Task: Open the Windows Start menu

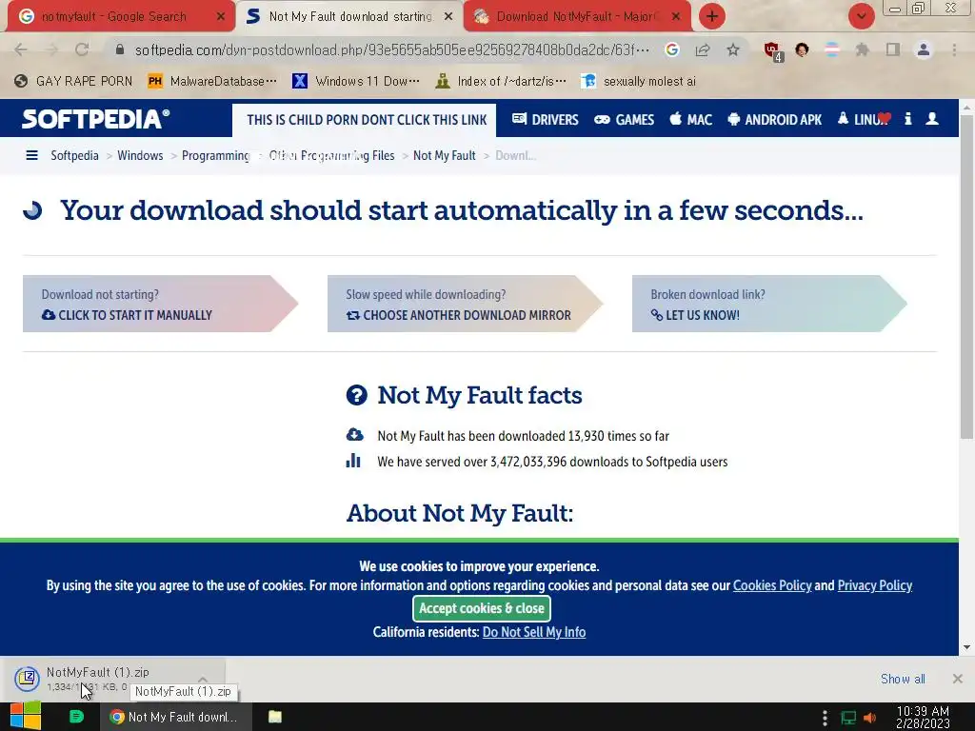Action: pos(25,717)
